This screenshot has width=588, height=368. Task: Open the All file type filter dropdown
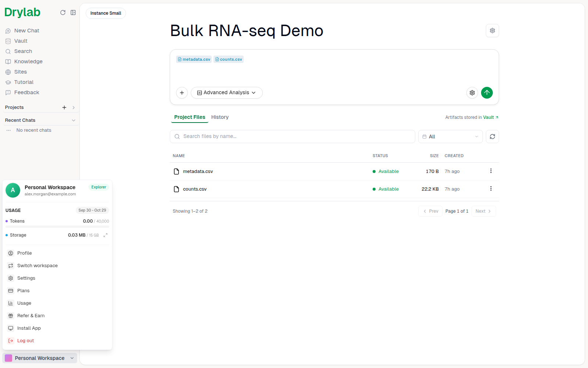click(451, 137)
